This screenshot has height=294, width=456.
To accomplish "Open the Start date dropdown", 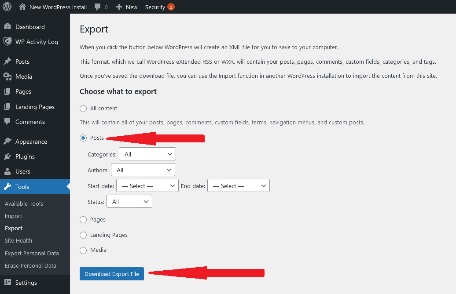I will pos(147,186).
